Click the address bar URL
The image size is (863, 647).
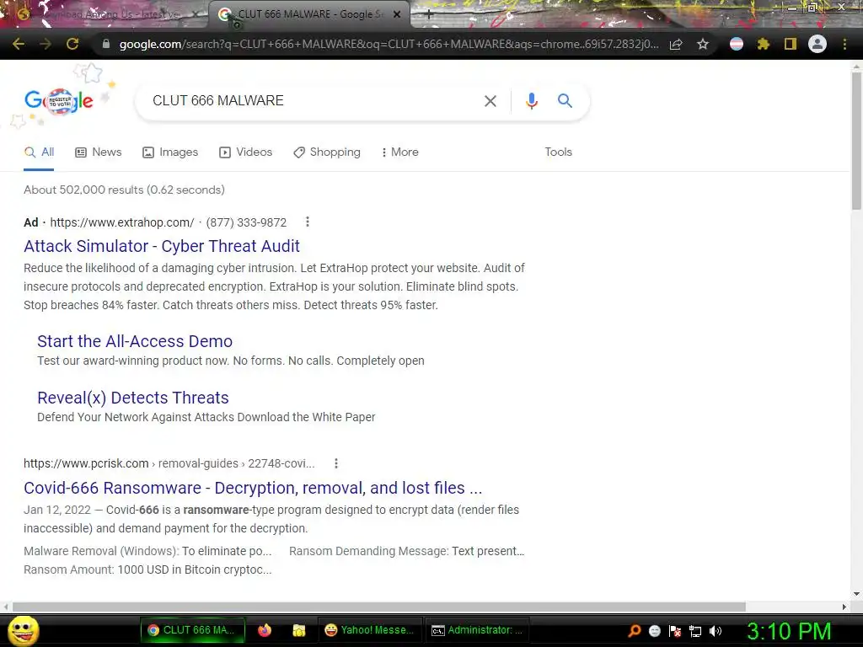click(x=389, y=44)
